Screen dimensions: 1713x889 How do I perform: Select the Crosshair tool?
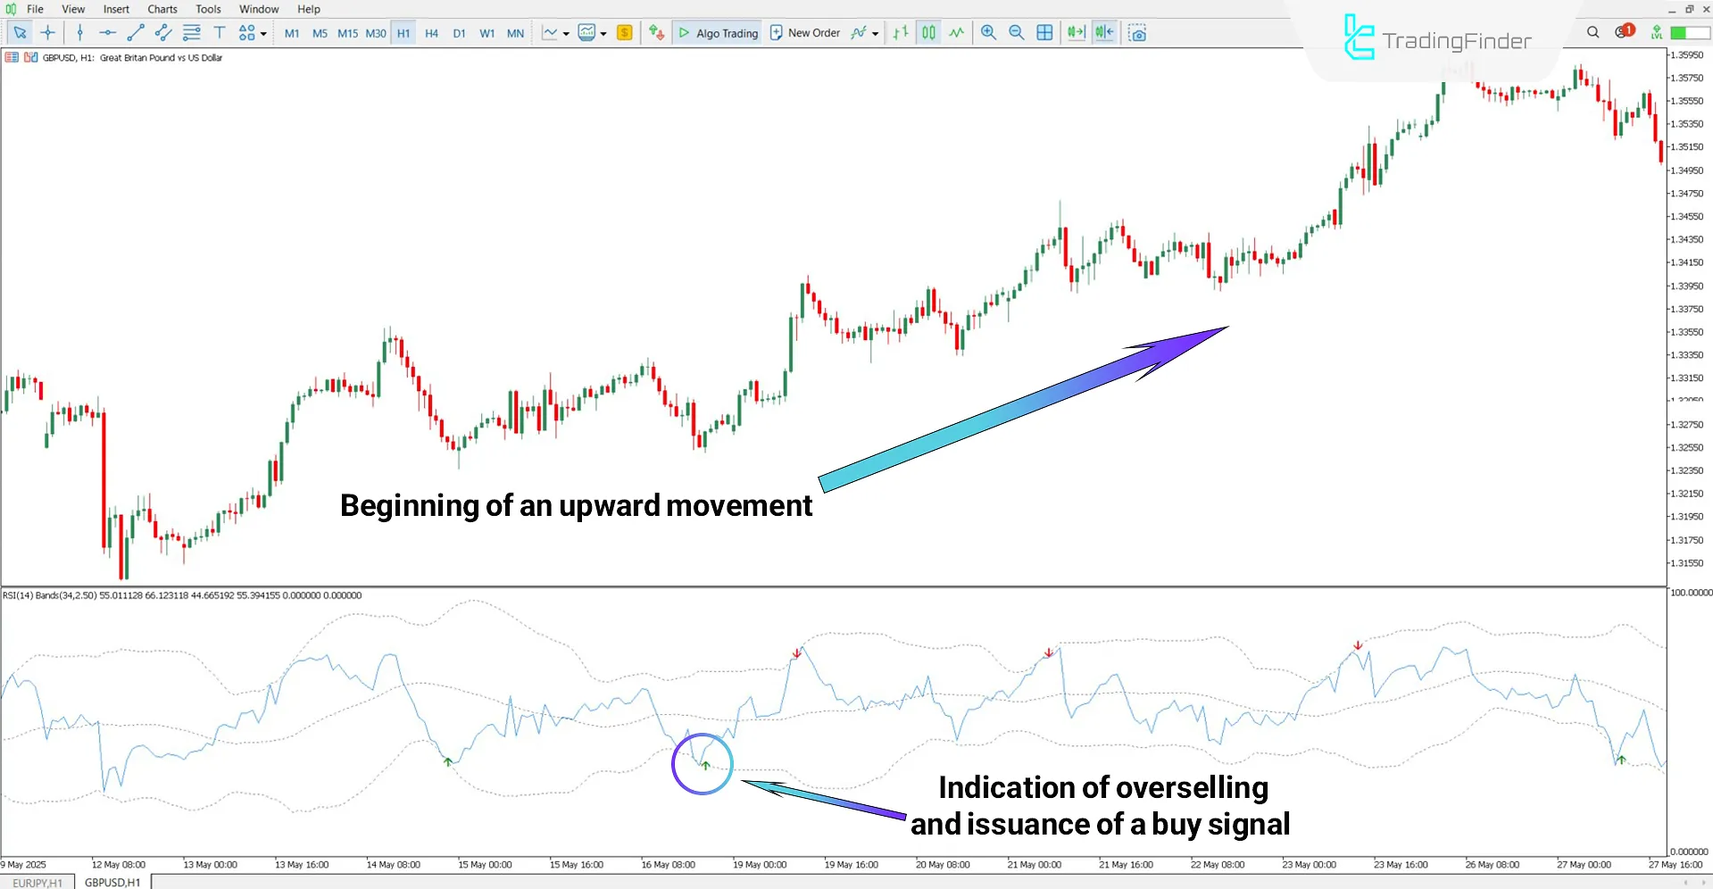point(48,32)
